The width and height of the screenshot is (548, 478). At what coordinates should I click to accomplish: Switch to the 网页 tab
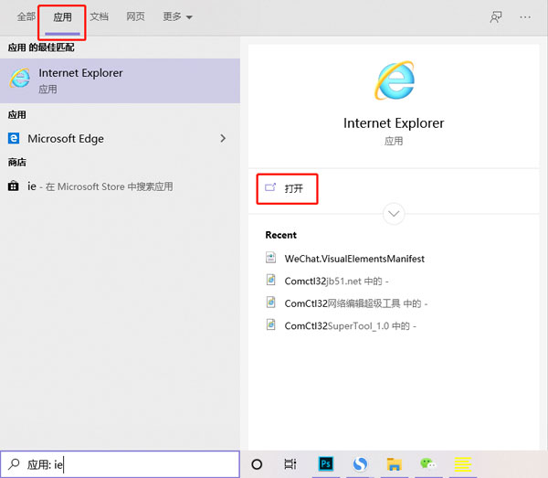(135, 16)
